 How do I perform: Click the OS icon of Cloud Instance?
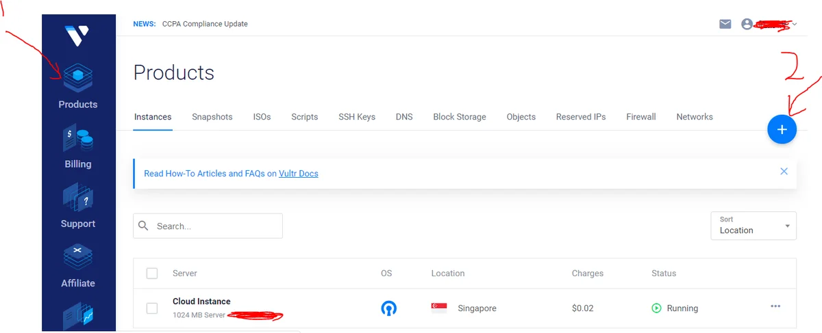coord(388,308)
